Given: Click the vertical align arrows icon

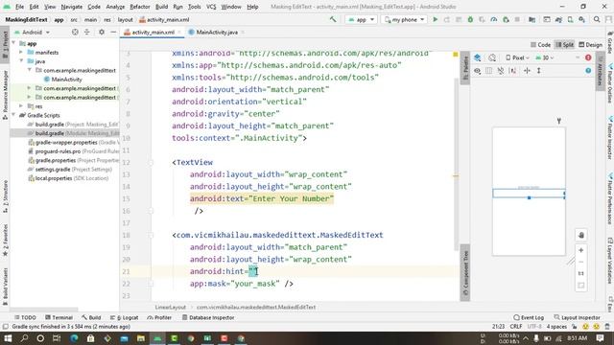Looking at the screenshot, I should tap(539, 71).
